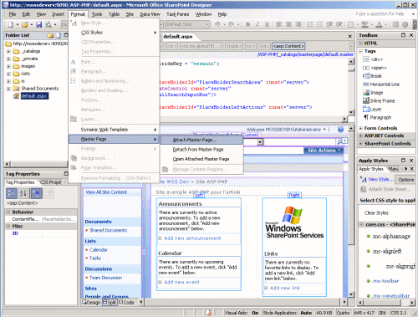Image resolution: width=418 pixels, height=317 pixels.
Task: Show alphabetized list in Tag Properties
Action: coord(23,193)
